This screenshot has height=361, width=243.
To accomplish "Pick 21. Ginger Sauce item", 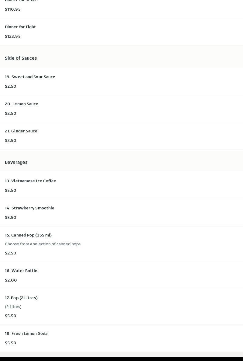I will (x=122, y=136).
